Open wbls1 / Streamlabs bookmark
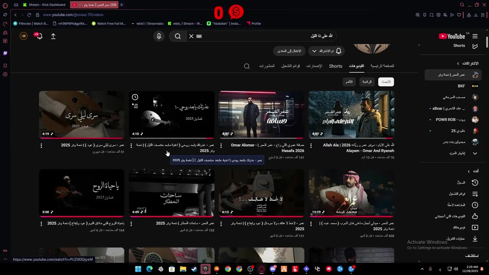The image size is (489, 275). click(x=147, y=24)
